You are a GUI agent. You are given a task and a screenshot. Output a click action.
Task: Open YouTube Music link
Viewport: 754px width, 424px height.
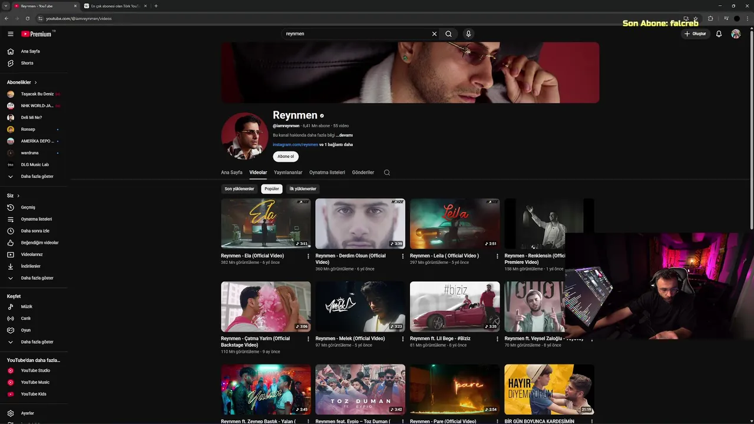34,382
